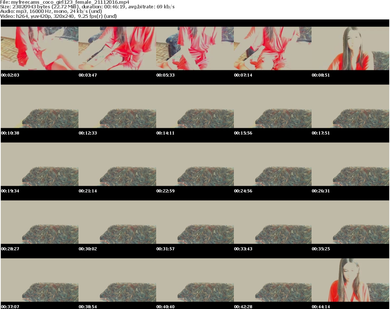Choose the thumbnail labeled 00:35:25
This screenshot has height=309, width=390.
click(350, 222)
